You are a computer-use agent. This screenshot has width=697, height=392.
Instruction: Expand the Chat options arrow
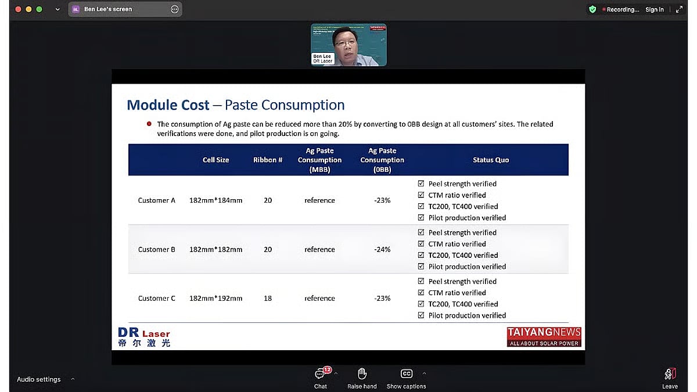coord(336,373)
